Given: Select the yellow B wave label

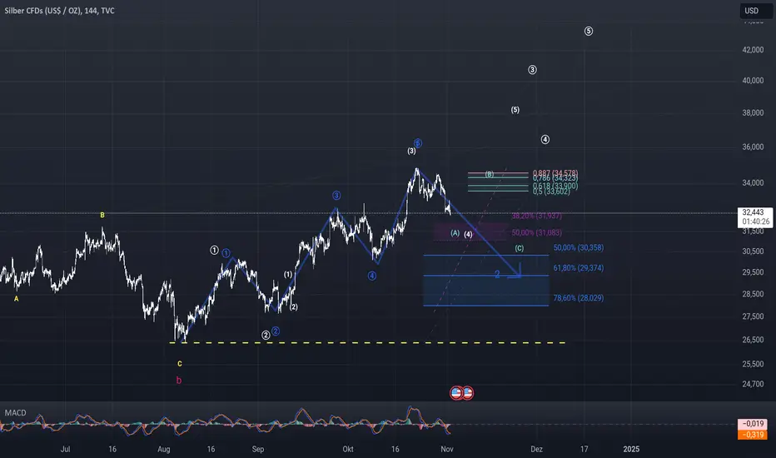Looking at the screenshot, I should [102, 215].
